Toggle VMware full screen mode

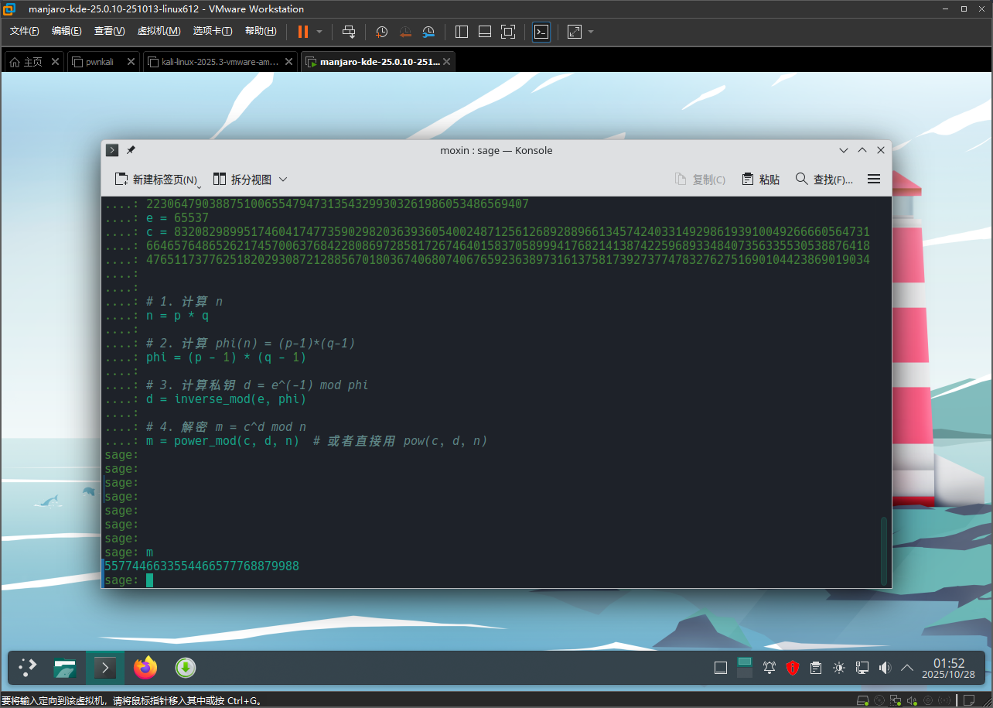tap(508, 32)
